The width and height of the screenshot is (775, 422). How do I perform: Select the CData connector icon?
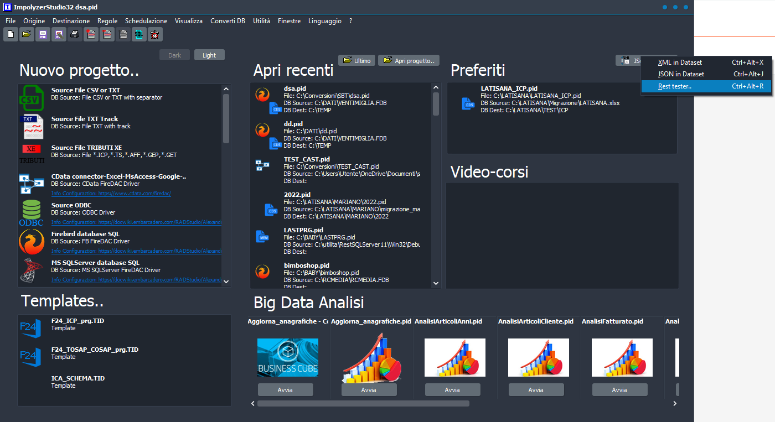(x=32, y=184)
